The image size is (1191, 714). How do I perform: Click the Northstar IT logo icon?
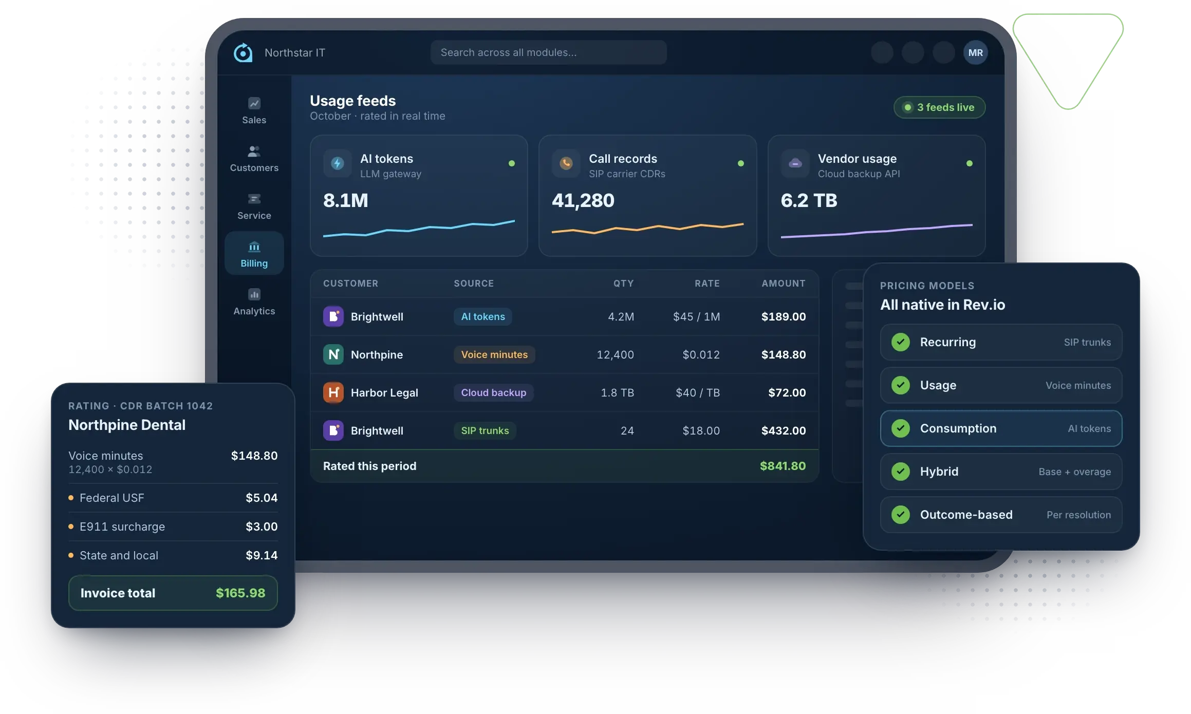[x=243, y=52]
